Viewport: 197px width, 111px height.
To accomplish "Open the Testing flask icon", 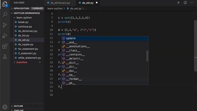I will click(5, 57).
